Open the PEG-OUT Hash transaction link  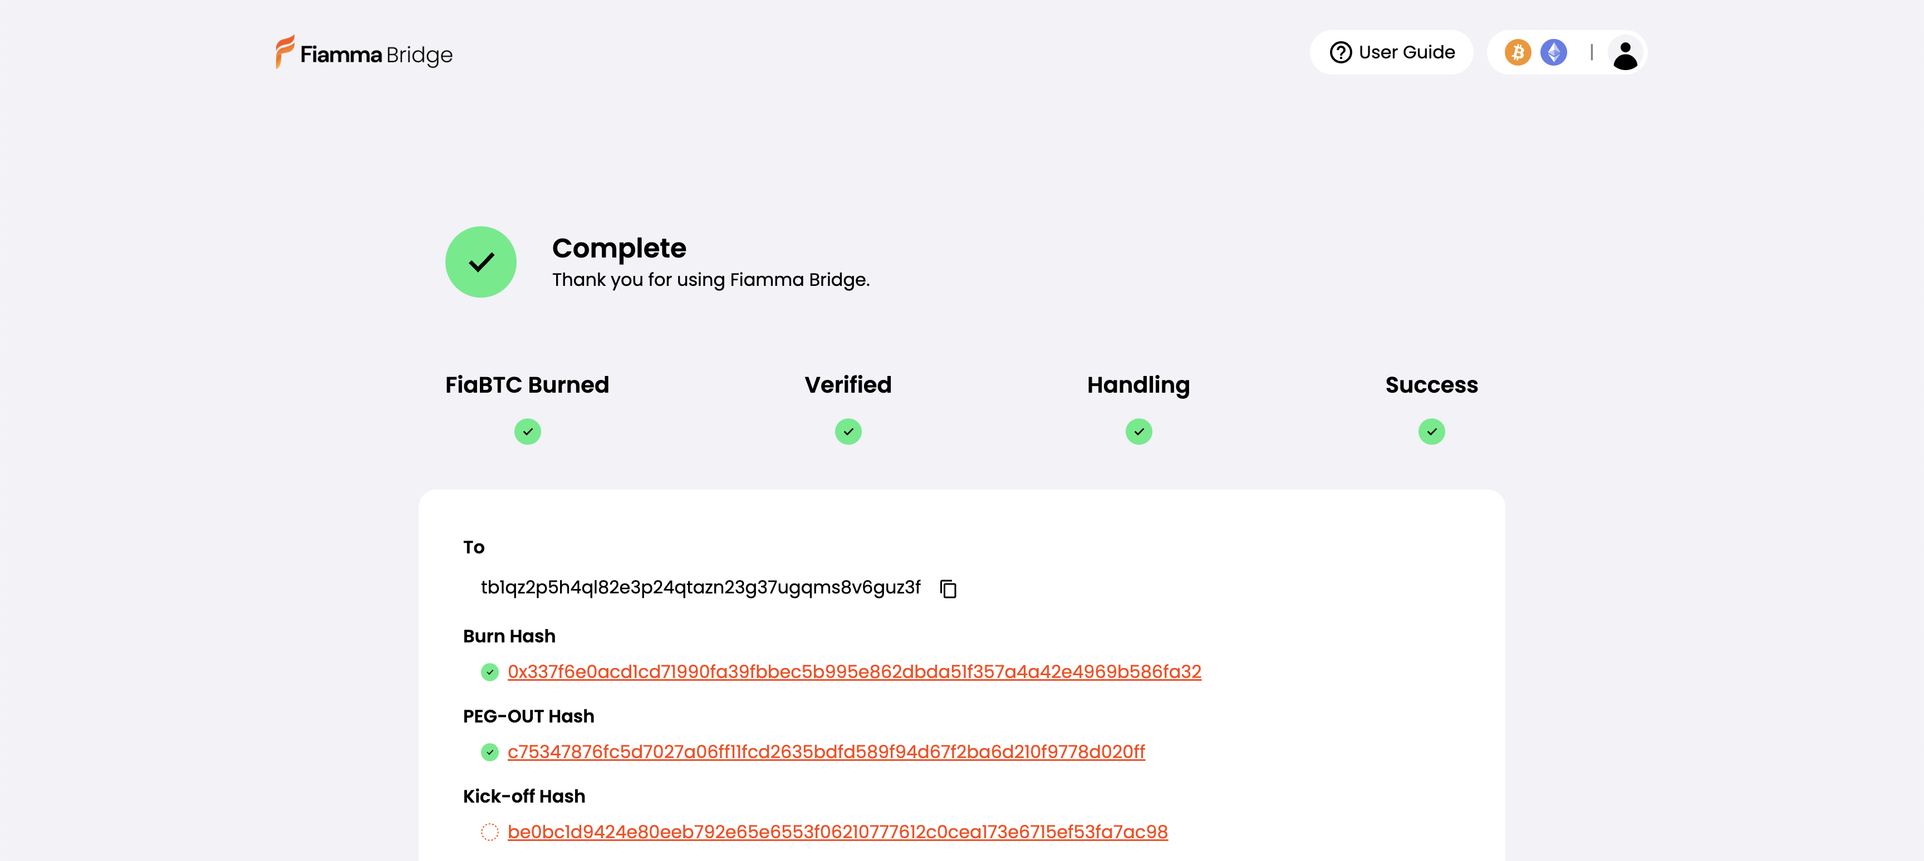click(826, 751)
